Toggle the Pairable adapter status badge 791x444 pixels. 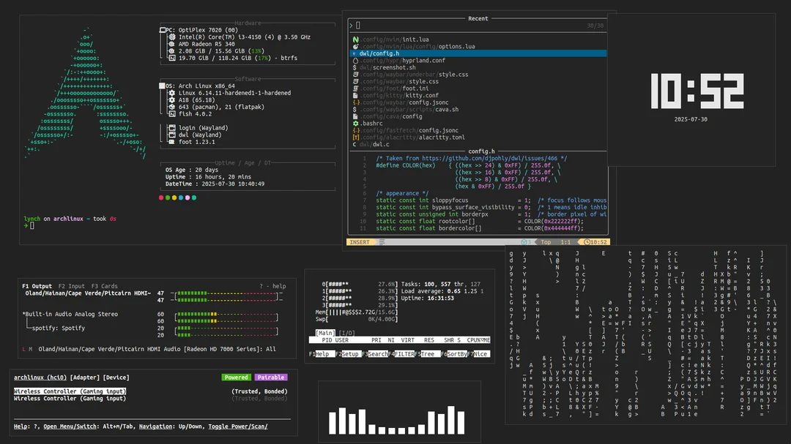click(271, 377)
